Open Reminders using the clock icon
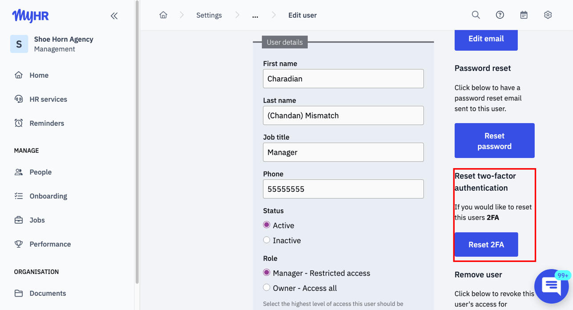The image size is (573, 310). point(19,123)
